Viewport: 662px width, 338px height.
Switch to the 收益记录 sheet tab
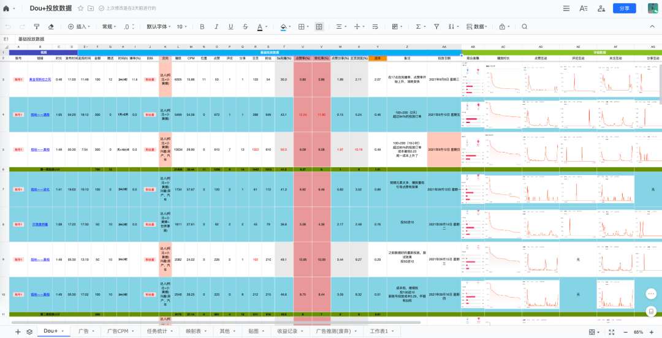[289, 331]
